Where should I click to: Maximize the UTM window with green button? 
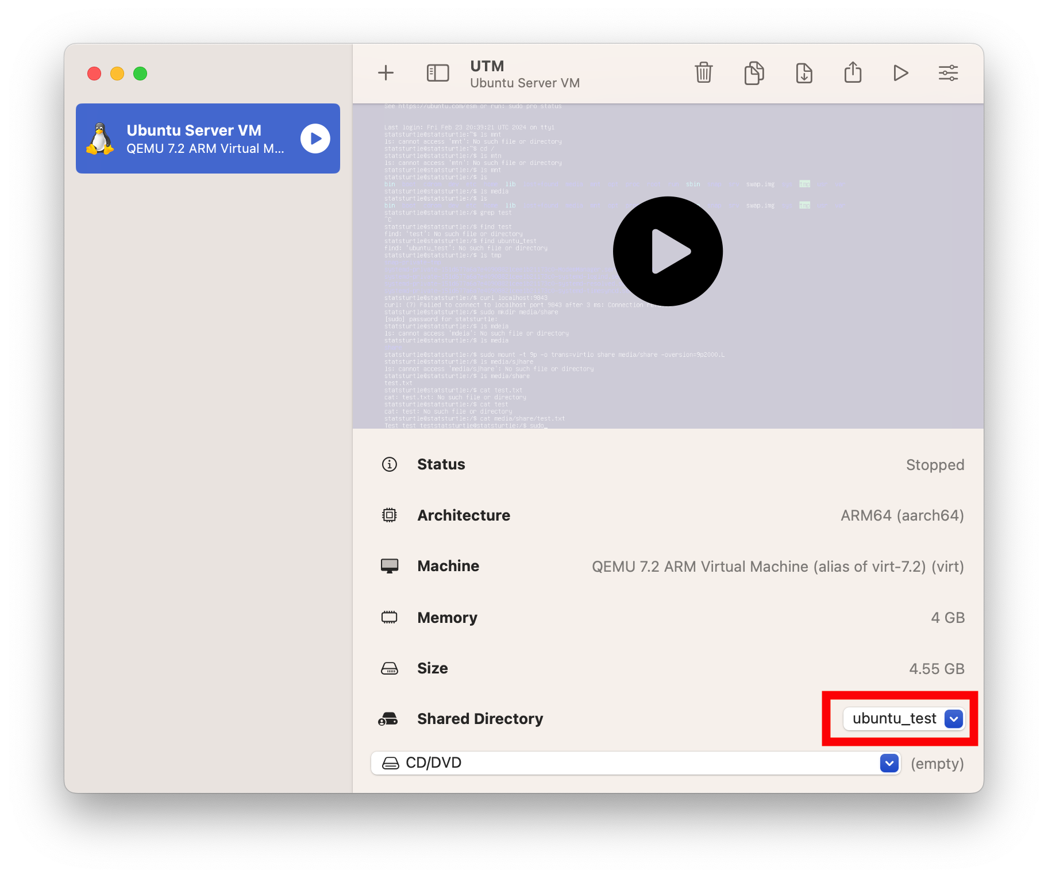pos(140,74)
